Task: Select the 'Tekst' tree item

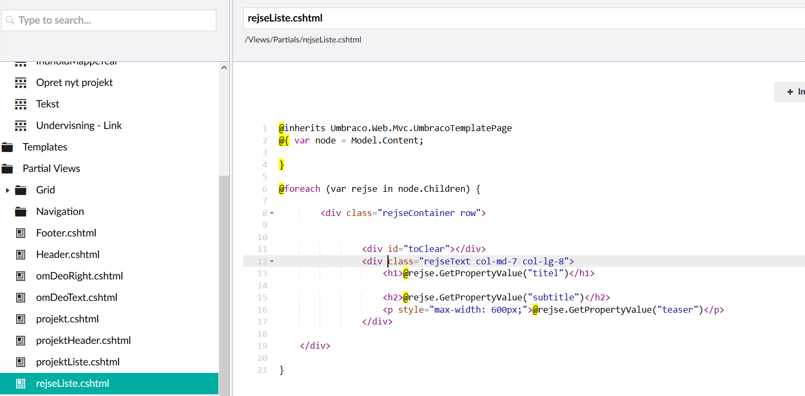Action: [47, 104]
